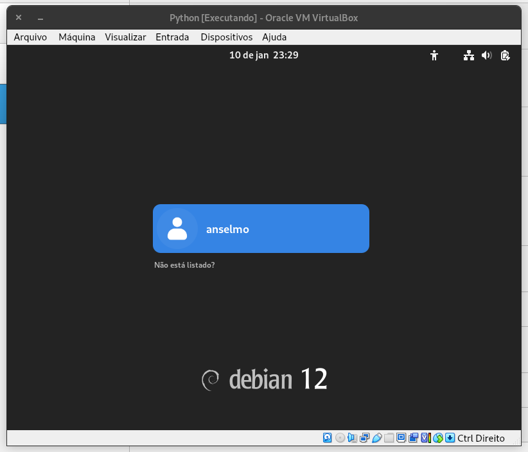Click the date and time '10 de jan 23:29'
This screenshot has height=452, width=528.
coord(263,55)
